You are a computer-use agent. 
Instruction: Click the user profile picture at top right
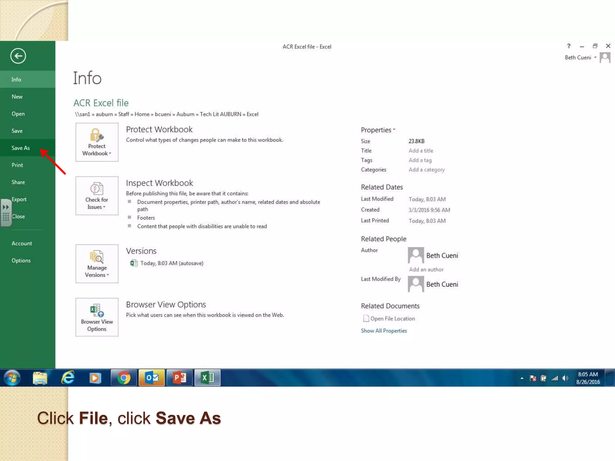605,58
